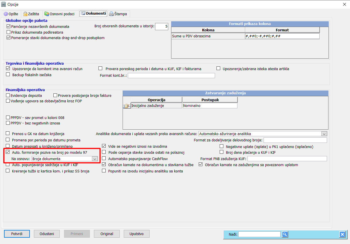Enable Prikaz dokumenata podkreatora
The height and width of the screenshot is (244, 350).
8,32
